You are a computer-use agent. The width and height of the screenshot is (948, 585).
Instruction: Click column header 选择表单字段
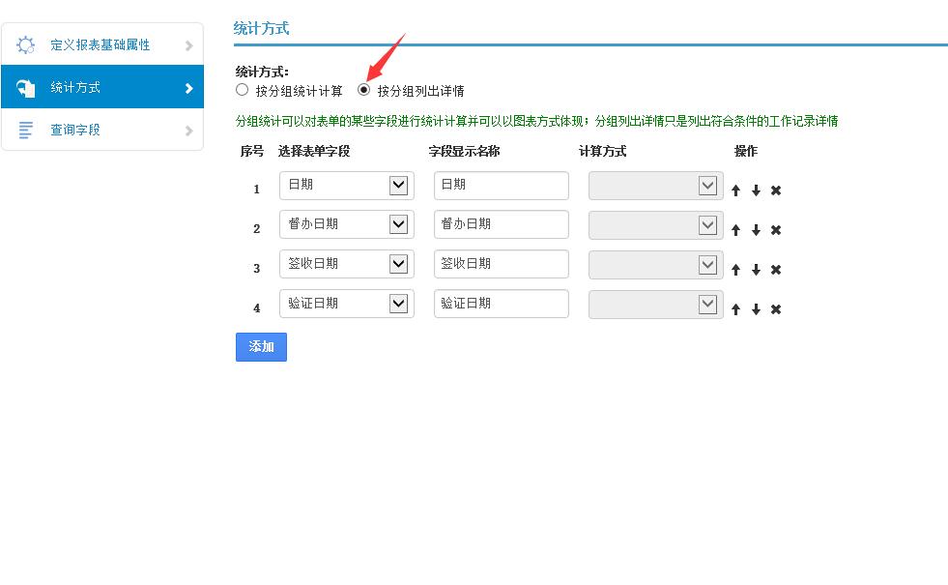(314, 151)
